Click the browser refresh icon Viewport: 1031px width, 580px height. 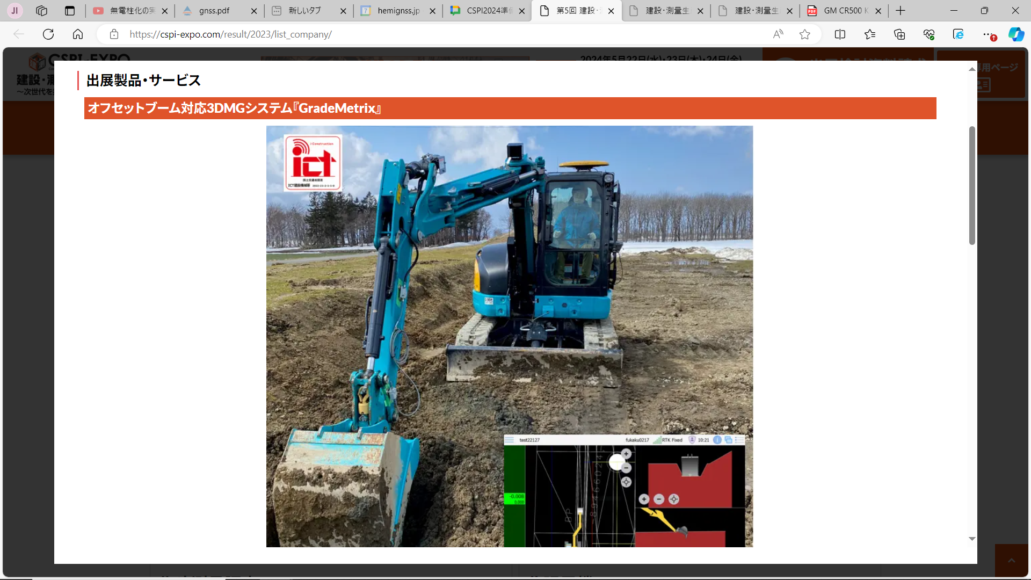[x=48, y=34]
